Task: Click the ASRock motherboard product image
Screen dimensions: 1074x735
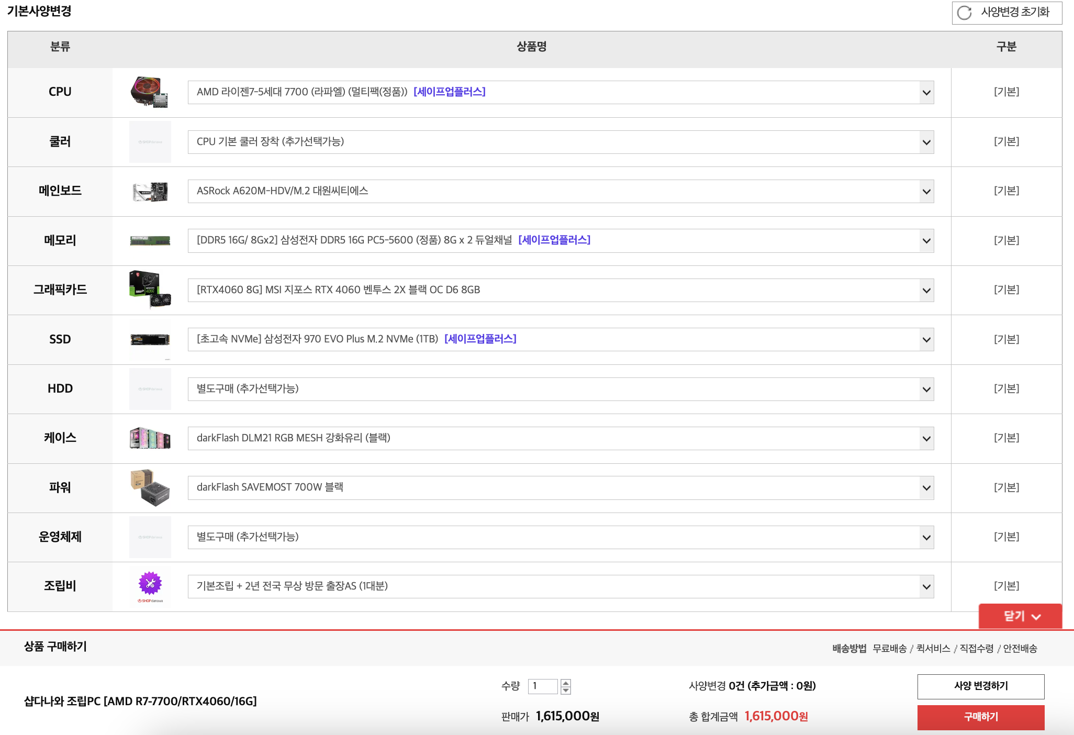Action: [x=150, y=192]
